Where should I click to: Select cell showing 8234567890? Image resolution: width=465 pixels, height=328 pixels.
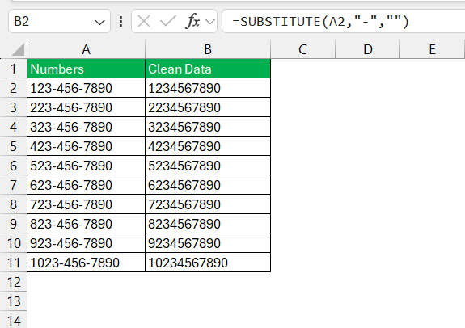pyautogui.click(x=208, y=224)
